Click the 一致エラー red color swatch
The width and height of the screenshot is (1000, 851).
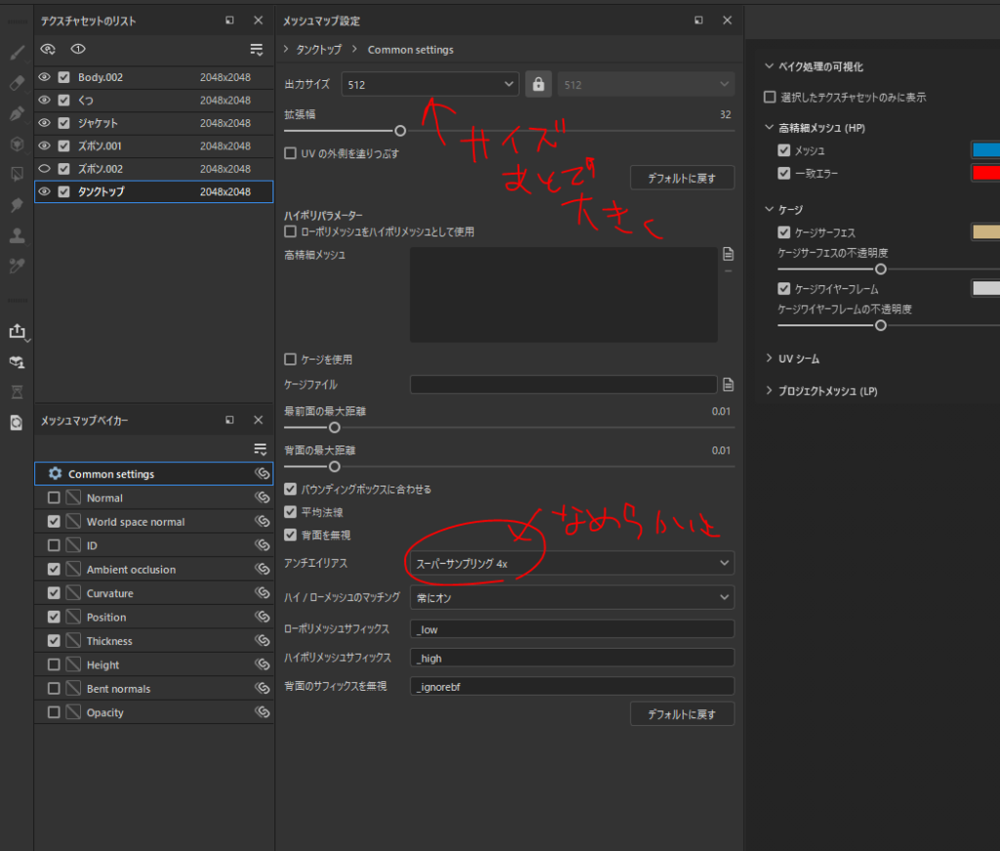click(984, 173)
